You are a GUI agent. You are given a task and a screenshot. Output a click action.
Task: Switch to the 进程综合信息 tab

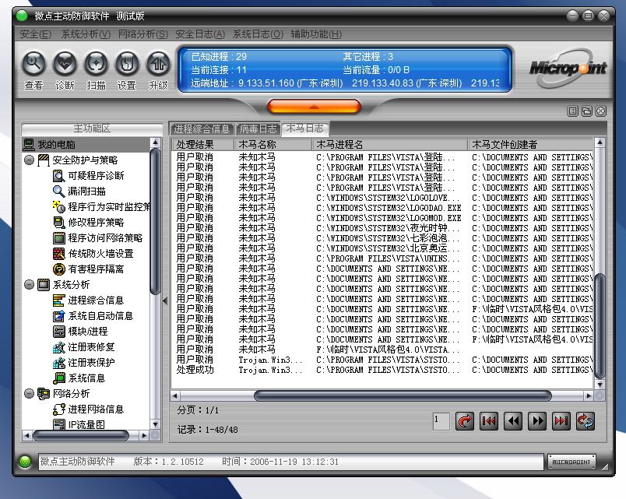click(x=202, y=129)
